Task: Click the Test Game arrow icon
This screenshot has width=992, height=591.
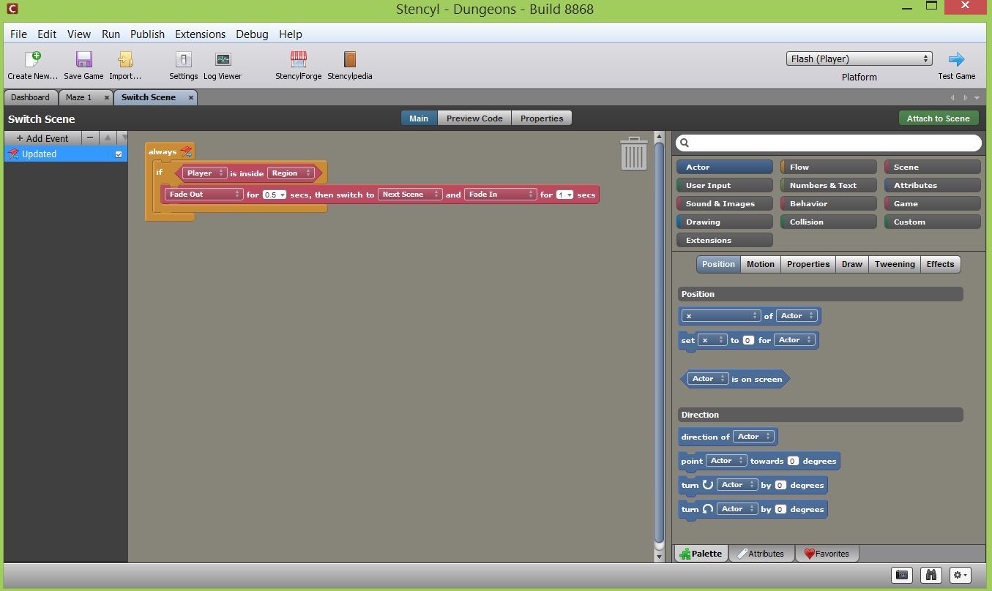Action: pos(956,59)
